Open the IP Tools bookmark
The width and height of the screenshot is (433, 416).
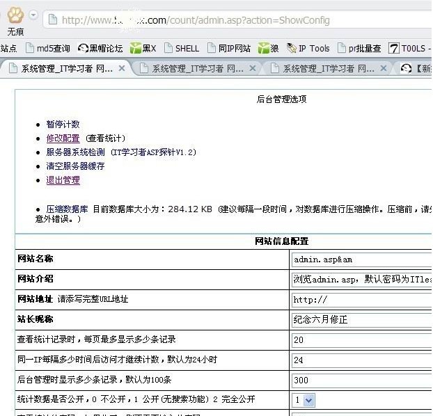(x=308, y=48)
